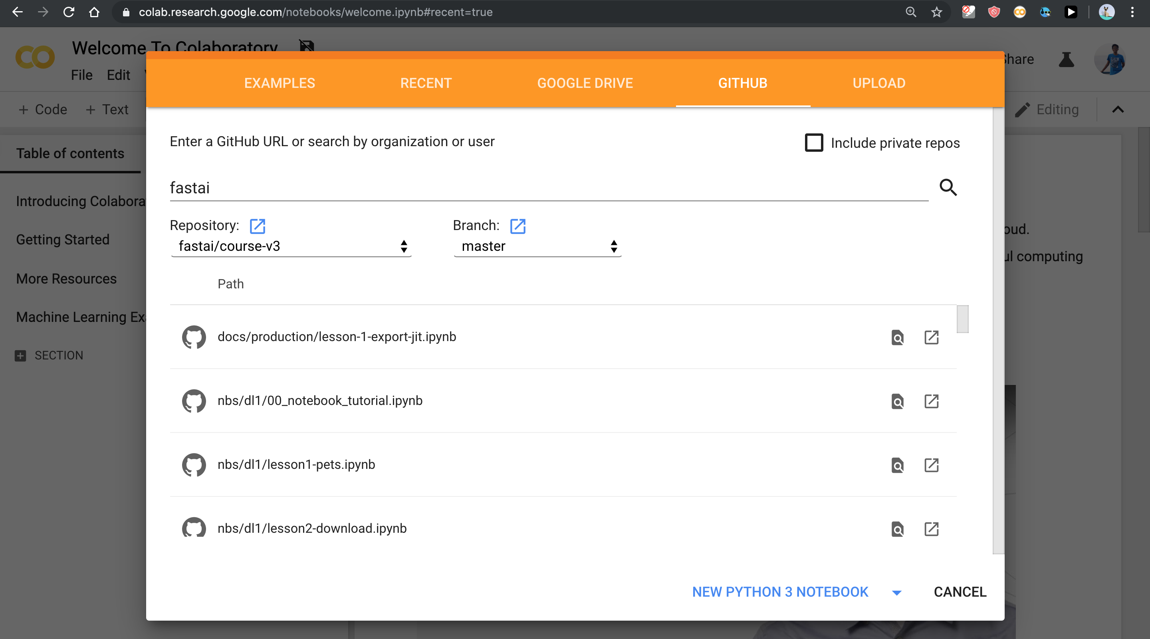Expand the Repository dropdown fastai/course-v3

[x=291, y=246]
